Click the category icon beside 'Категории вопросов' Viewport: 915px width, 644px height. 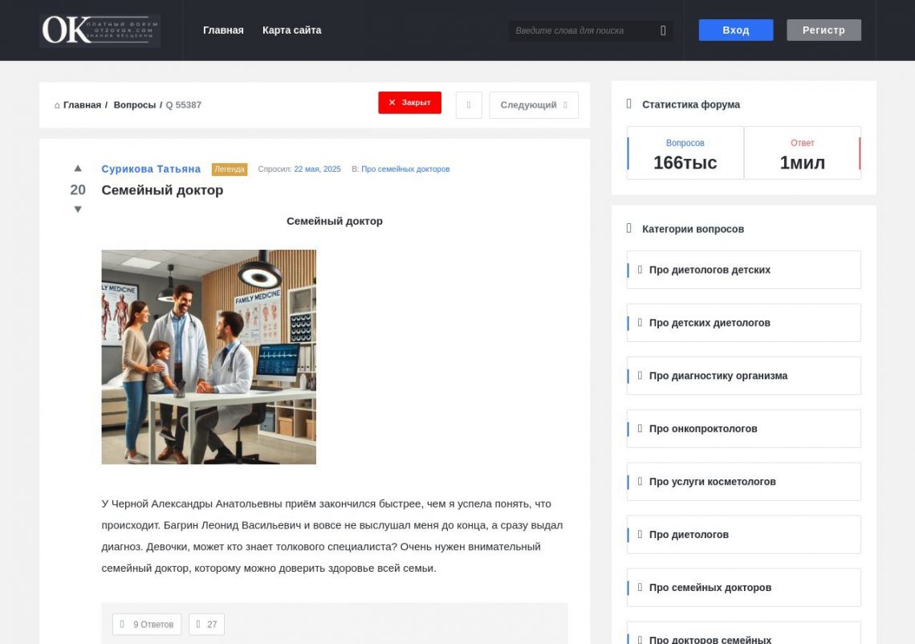pos(628,228)
